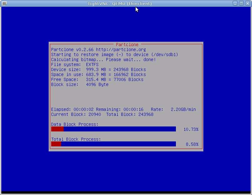Click the Rate 2.20GB/min value
252x195 pixels.
point(183,109)
